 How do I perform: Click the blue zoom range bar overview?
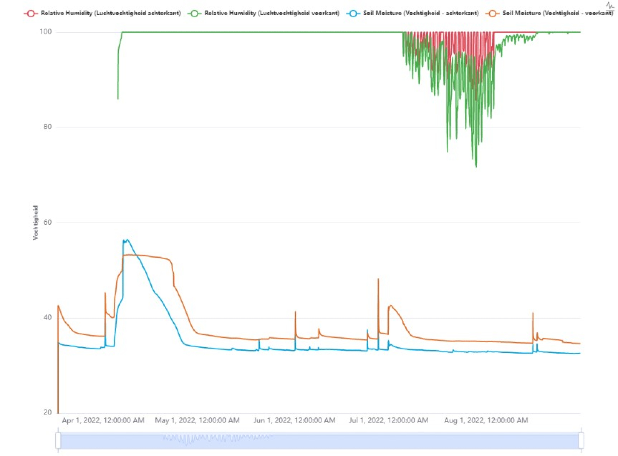pos(320,441)
